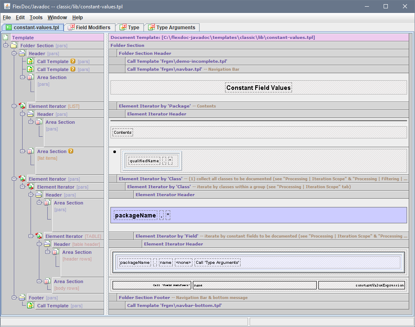Select Call Template 'frgm\navbar-bottom.tpl' row
Image resolution: width=415 pixels, height=327 pixels.
pos(174,306)
